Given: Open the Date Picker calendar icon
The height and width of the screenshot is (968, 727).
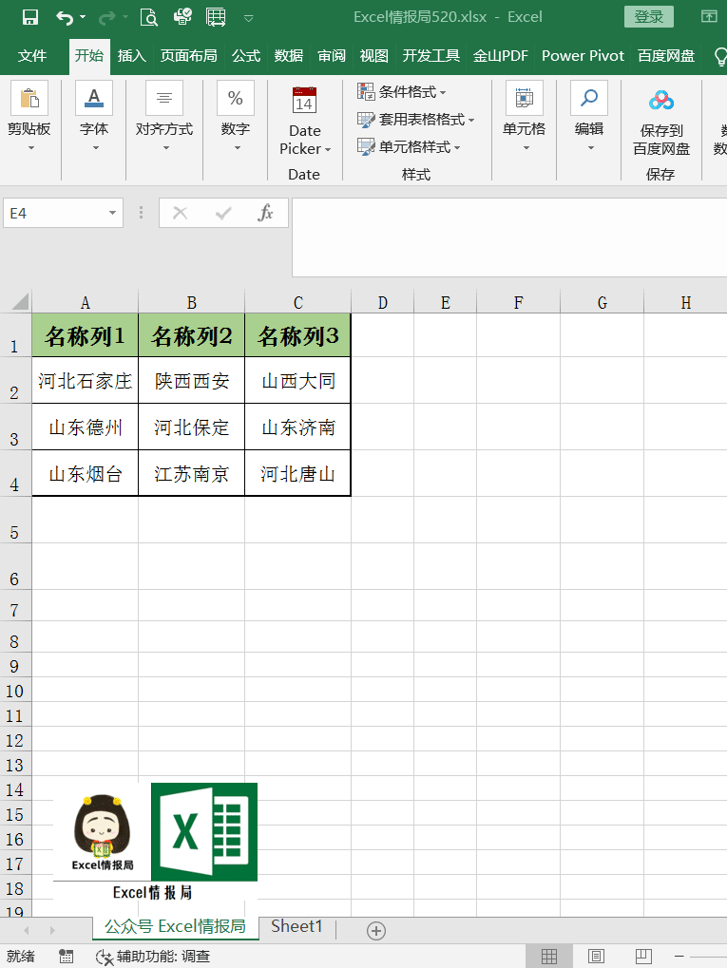Looking at the screenshot, I should [x=304, y=100].
